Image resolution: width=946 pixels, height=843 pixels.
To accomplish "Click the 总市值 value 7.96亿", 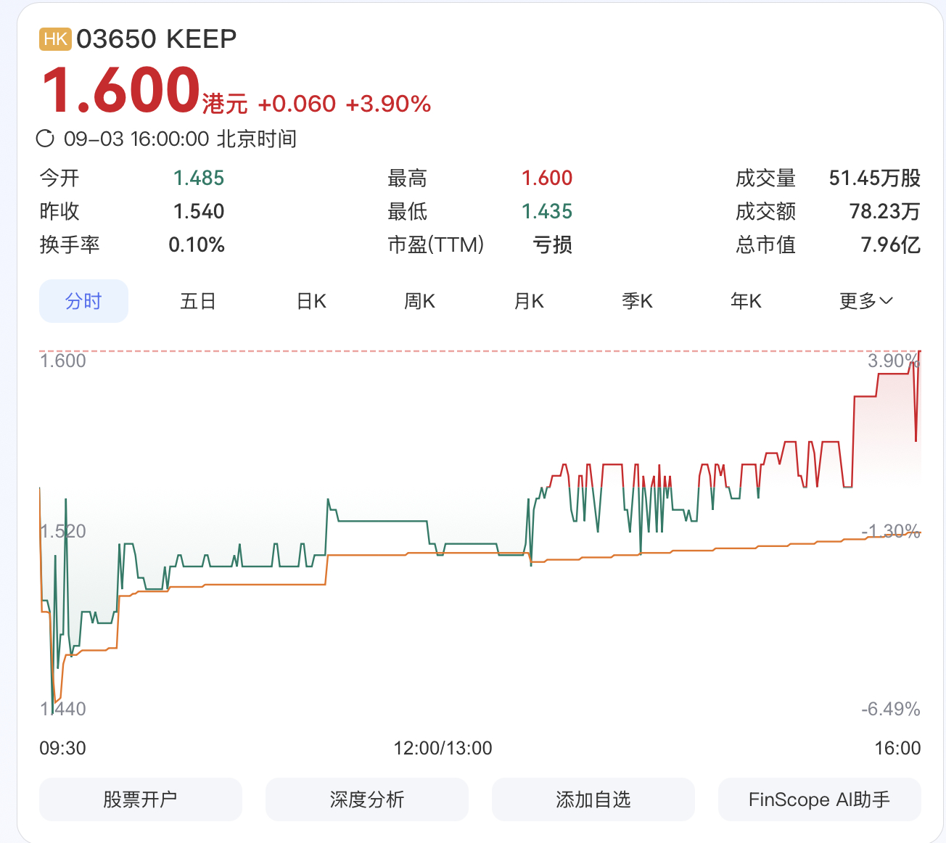I will (890, 244).
